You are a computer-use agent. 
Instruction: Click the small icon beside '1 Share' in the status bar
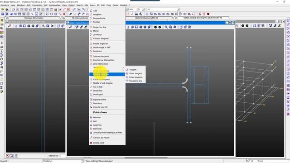point(248,161)
